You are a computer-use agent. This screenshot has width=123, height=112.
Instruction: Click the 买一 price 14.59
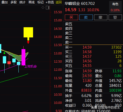87,47
